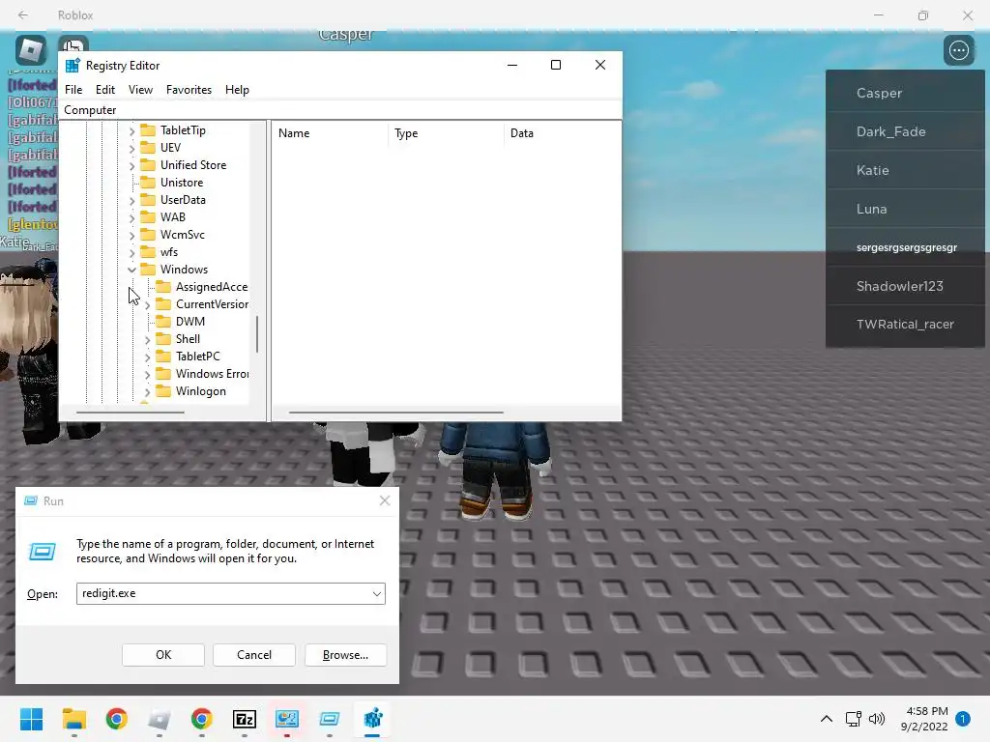Open the Roblox menu icon

coord(30,50)
